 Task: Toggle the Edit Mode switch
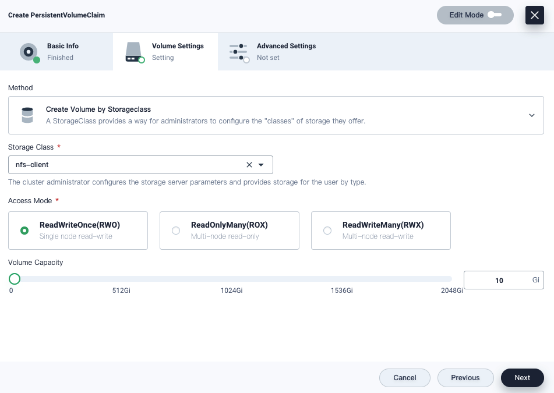[x=494, y=15]
